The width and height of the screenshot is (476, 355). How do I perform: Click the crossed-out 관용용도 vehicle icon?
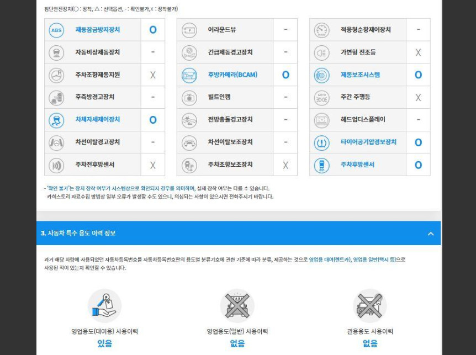(x=370, y=305)
